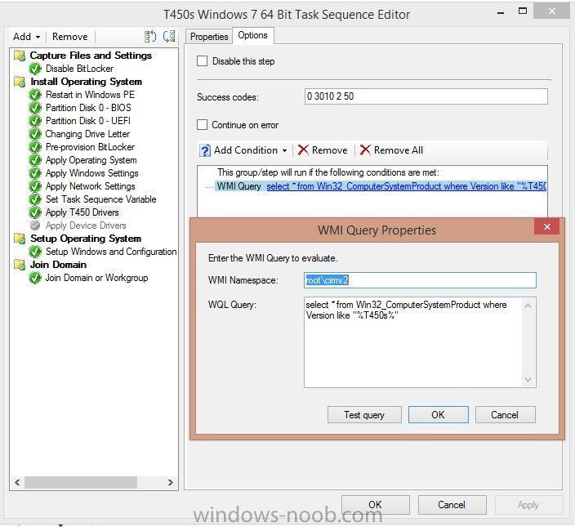Click the WQL Query scroll down arrow

tap(528, 380)
